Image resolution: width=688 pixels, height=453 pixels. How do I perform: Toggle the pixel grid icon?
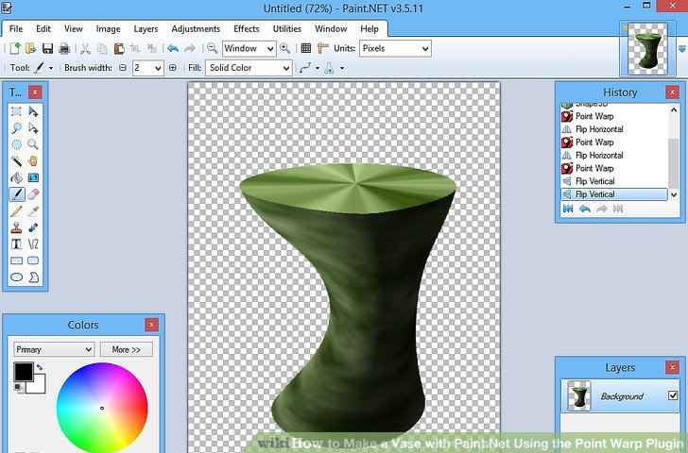coord(305,49)
